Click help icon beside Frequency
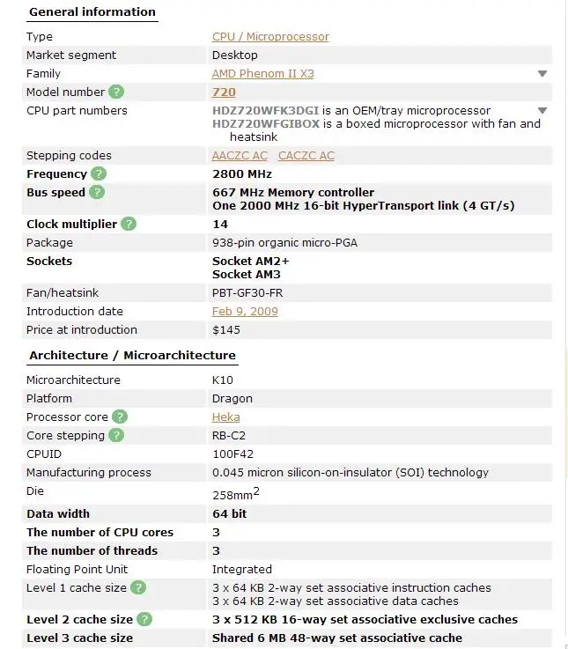Image resolution: width=568 pixels, height=649 pixels. coord(99,174)
